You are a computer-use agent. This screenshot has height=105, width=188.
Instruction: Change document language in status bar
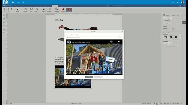tap(147, 104)
